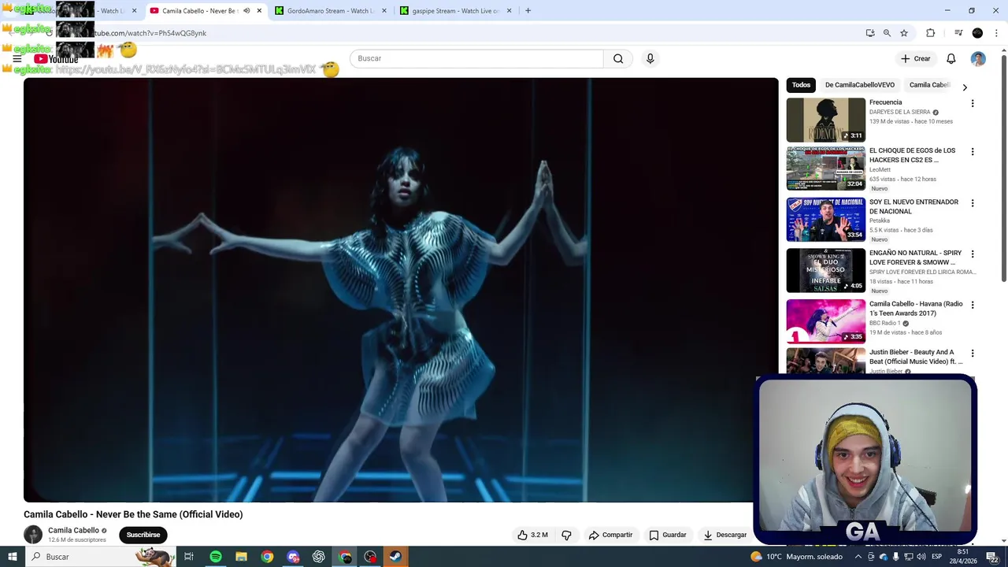Switch to the gaspipe Stream tab

(x=456, y=11)
